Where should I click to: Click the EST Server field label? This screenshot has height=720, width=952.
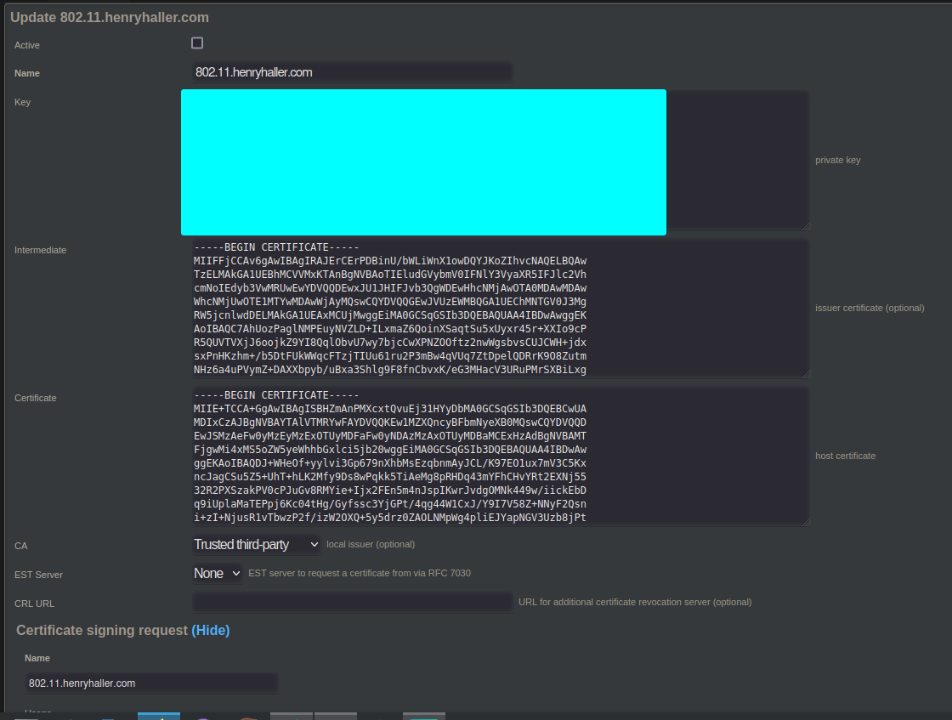[38, 575]
